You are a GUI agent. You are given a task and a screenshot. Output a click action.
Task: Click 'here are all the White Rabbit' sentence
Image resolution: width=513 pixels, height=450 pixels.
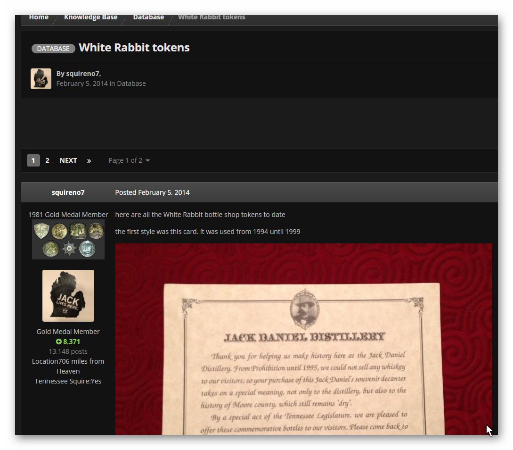click(x=200, y=215)
